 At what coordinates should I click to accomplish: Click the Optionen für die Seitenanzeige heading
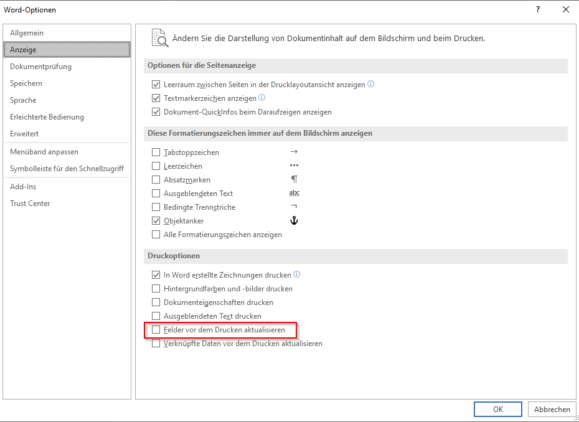pos(202,65)
